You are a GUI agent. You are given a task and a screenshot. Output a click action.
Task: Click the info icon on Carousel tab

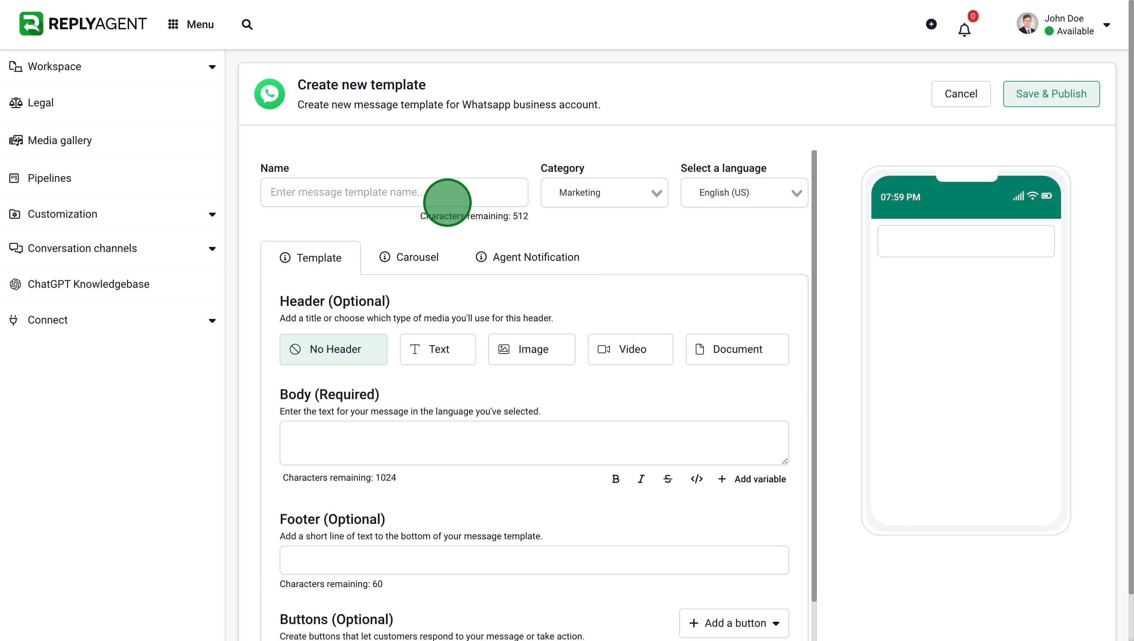[x=384, y=257]
